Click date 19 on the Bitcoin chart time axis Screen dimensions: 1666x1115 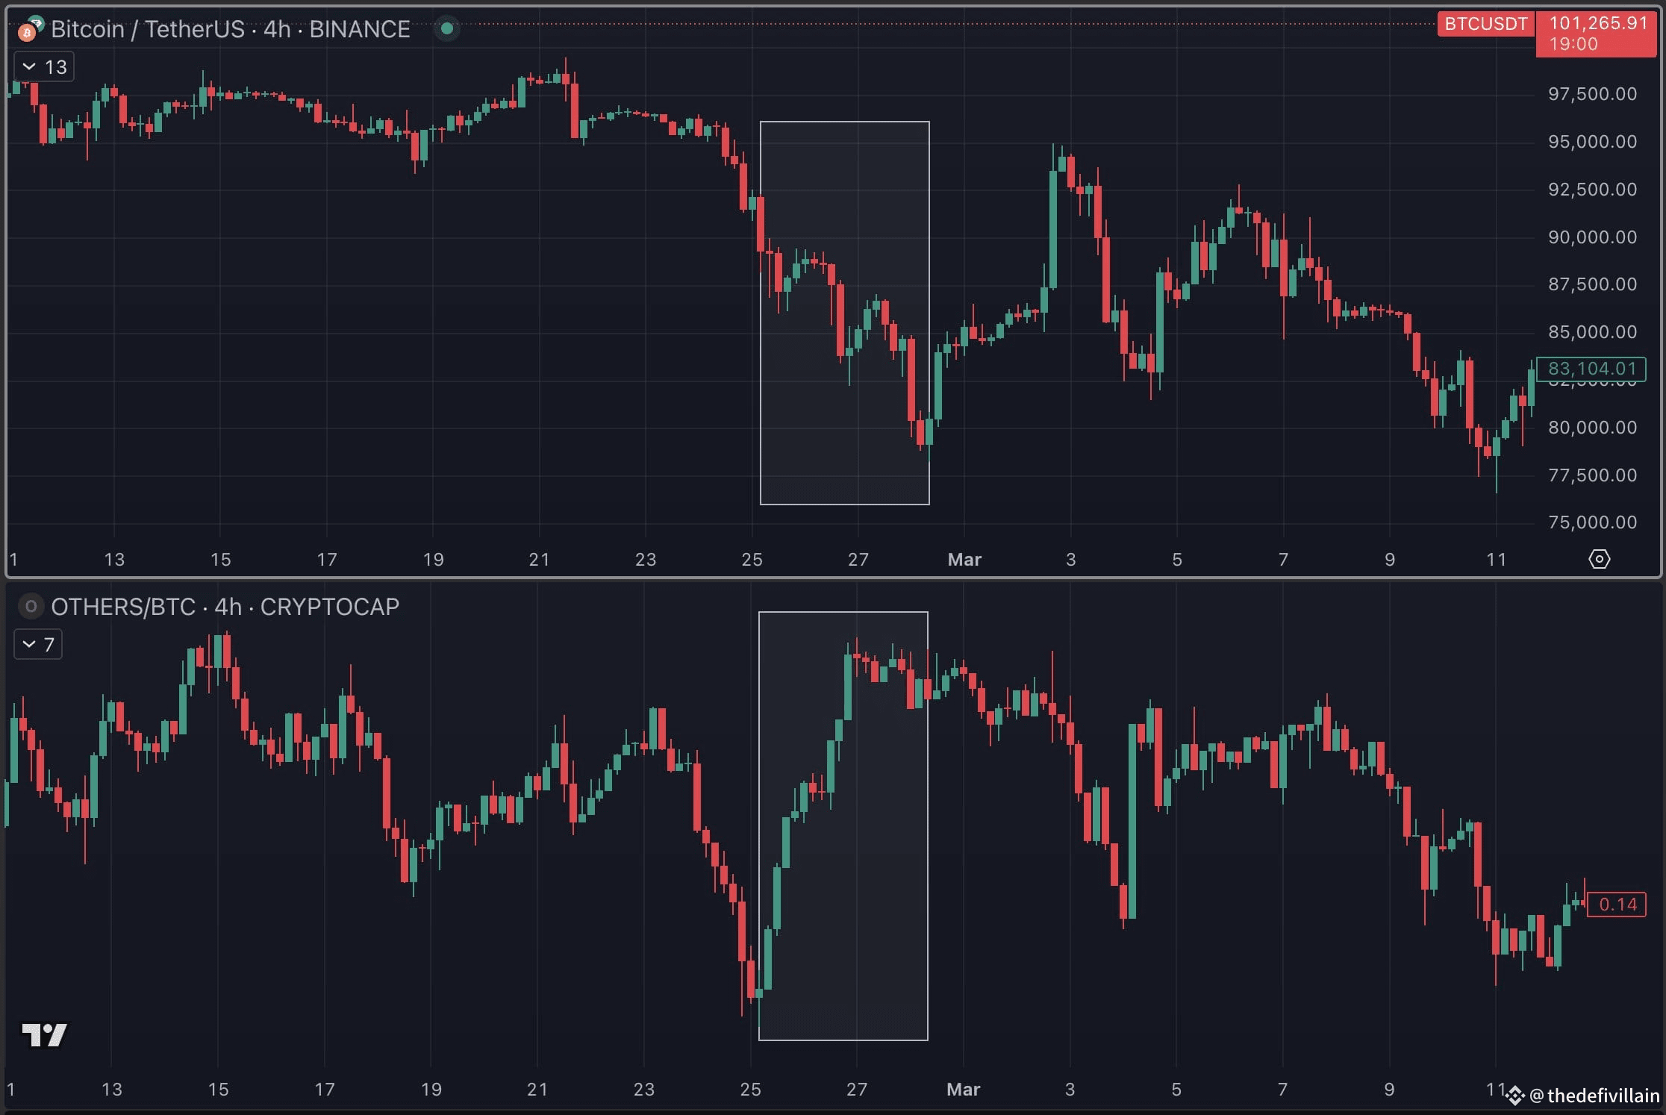433,560
